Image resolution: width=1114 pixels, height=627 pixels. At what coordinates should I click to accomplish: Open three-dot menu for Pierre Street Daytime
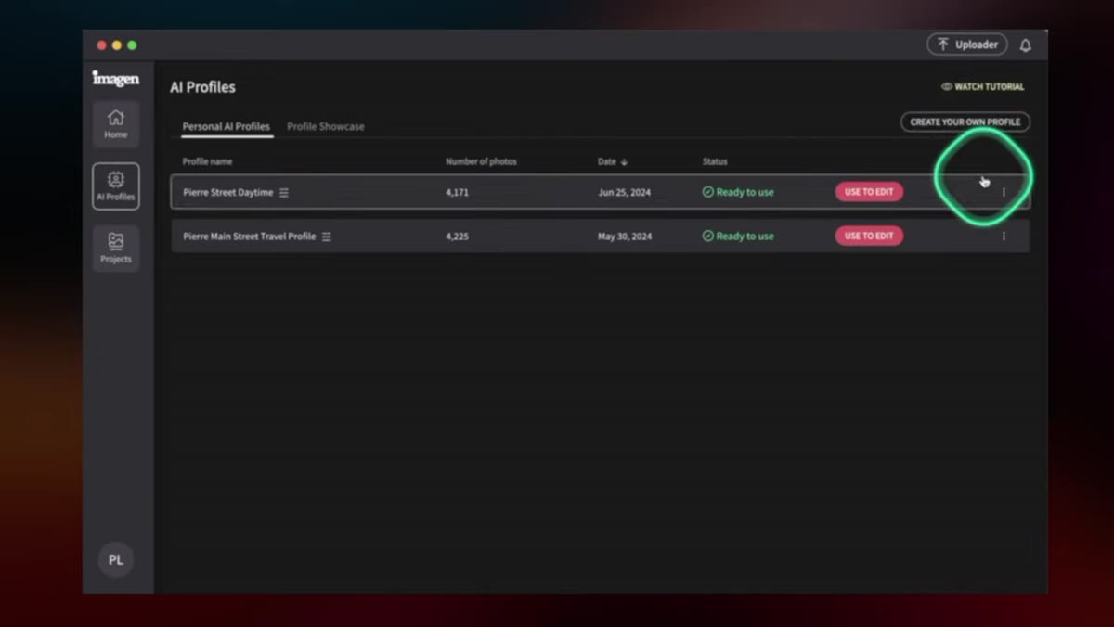(1004, 192)
